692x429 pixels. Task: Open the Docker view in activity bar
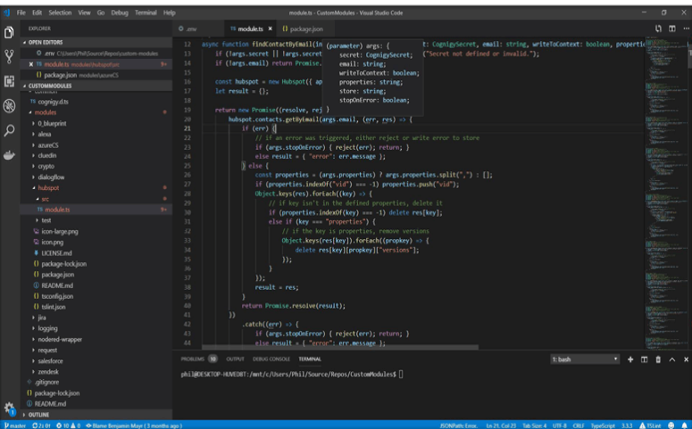(9, 155)
